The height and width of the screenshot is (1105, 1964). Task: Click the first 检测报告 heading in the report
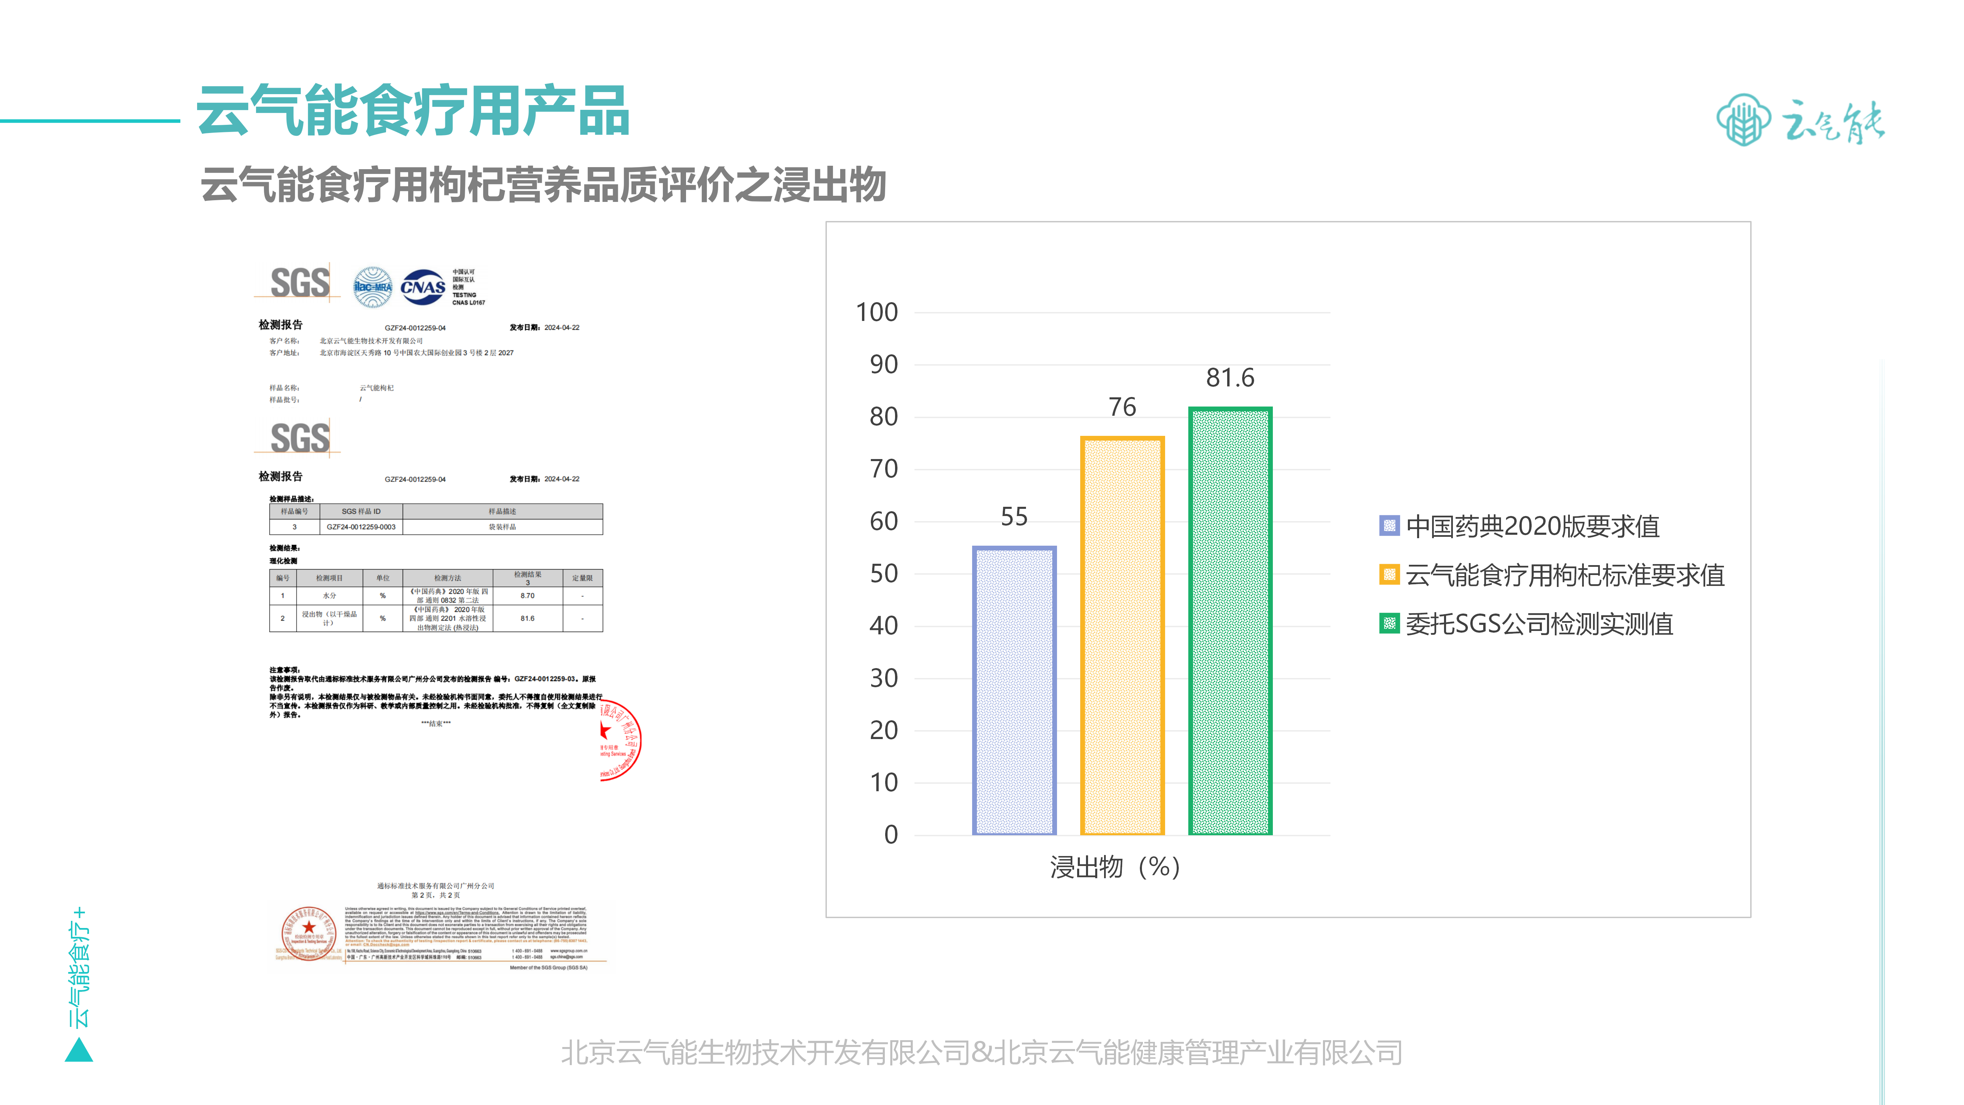(281, 325)
